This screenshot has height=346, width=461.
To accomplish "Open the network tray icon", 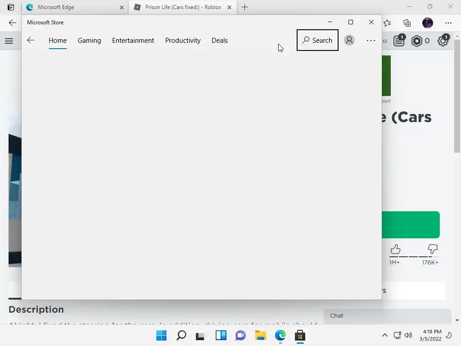I will [x=398, y=335].
